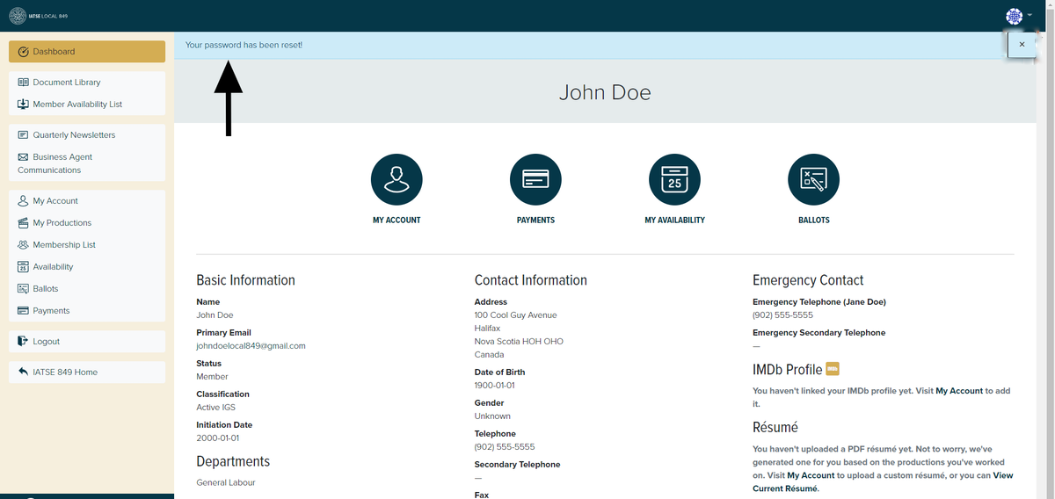
Task: Open Payments in sidebar menu
Action: (87, 311)
